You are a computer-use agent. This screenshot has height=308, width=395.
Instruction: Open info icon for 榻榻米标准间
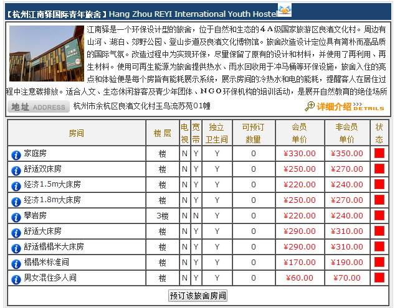coord(16,264)
